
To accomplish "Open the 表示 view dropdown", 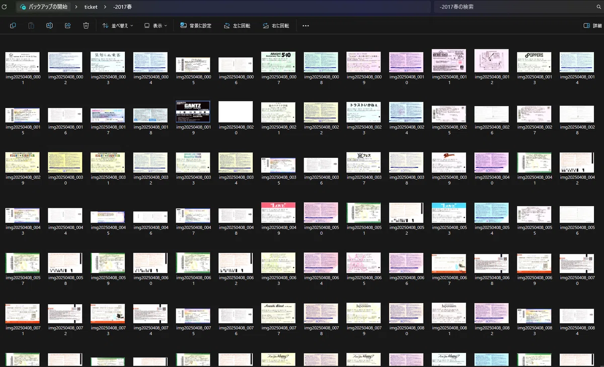I will (x=156, y=26).
